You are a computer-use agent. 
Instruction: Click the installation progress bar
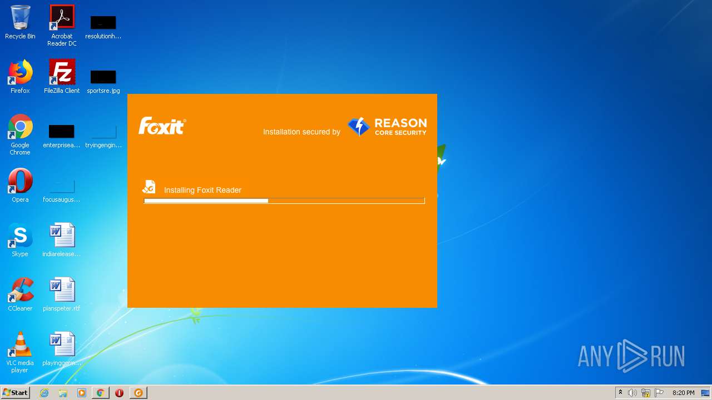click(x=284, y=201)
